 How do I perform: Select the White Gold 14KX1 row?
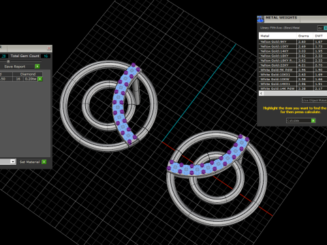(x=293, y=84)
